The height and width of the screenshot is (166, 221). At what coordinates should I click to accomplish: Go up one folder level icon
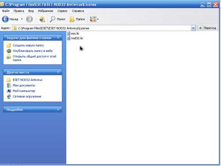42,19
